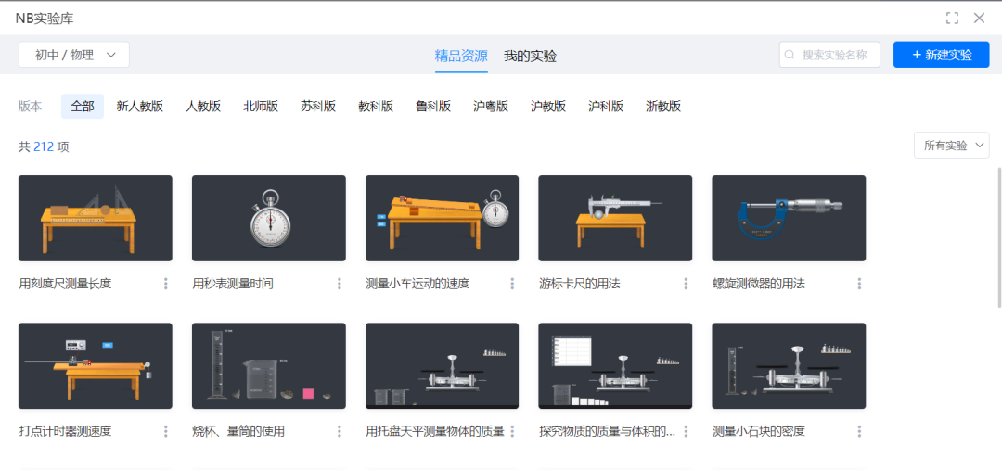Select 苏科版 version filter
The height and width of the screenshot is (470, 1002).
pyautogui.click(x=318, y=106)
